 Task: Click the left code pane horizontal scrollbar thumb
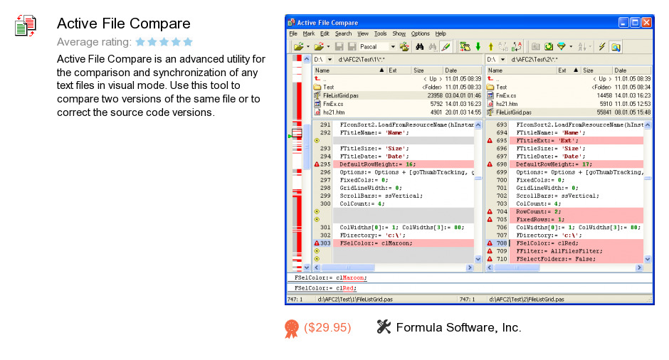click(x=348, y=268)
